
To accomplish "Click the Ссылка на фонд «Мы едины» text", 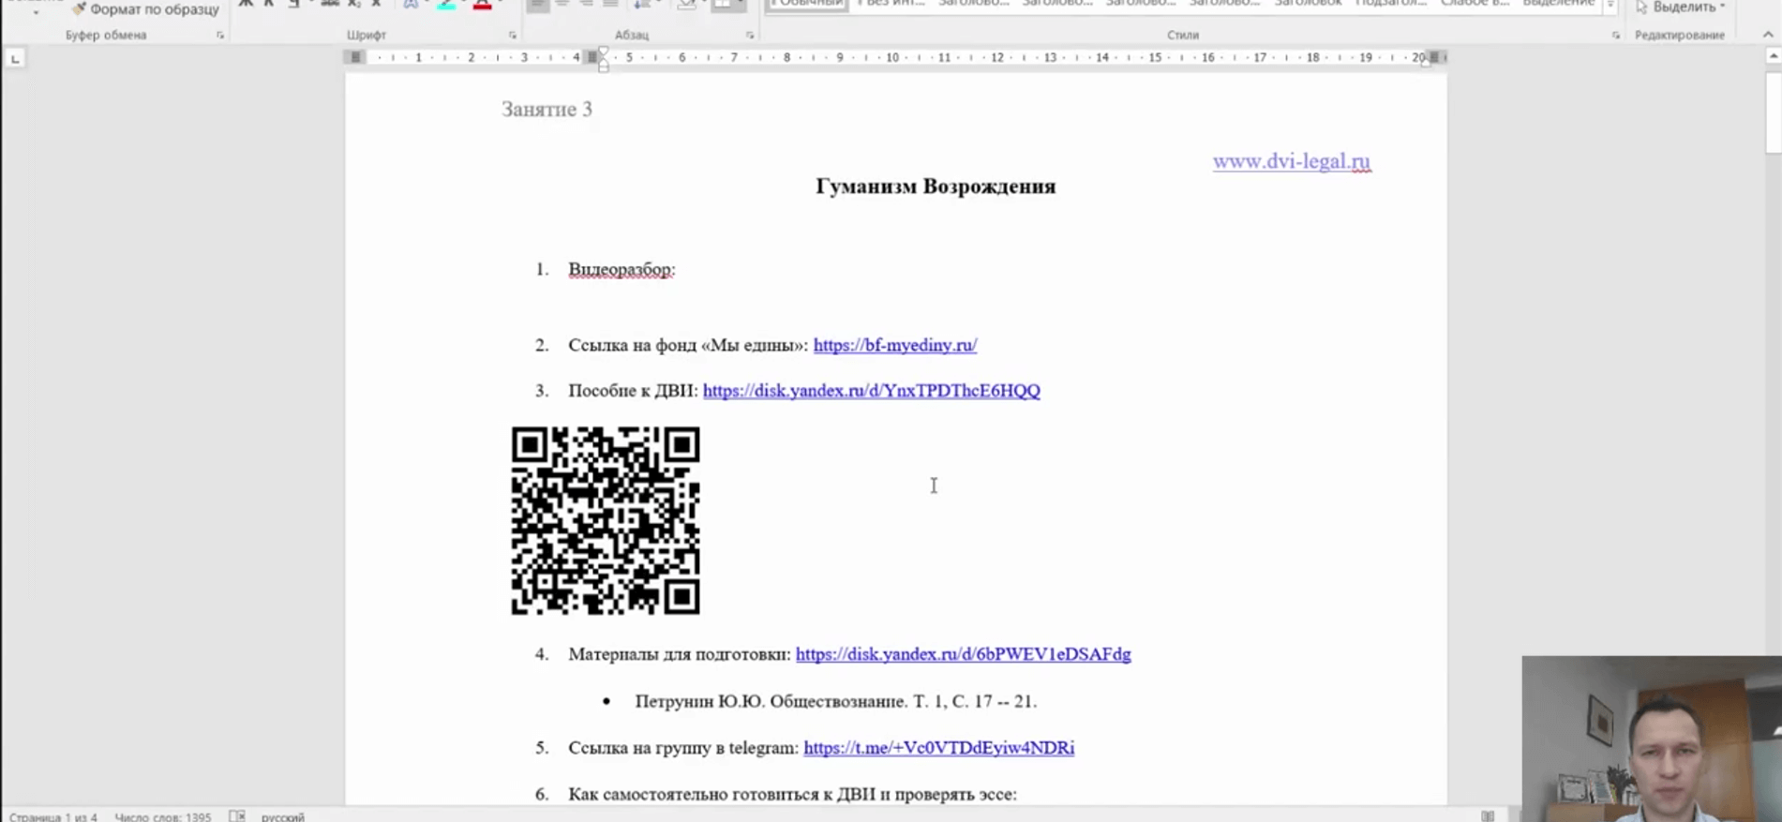I will (688, 345).
